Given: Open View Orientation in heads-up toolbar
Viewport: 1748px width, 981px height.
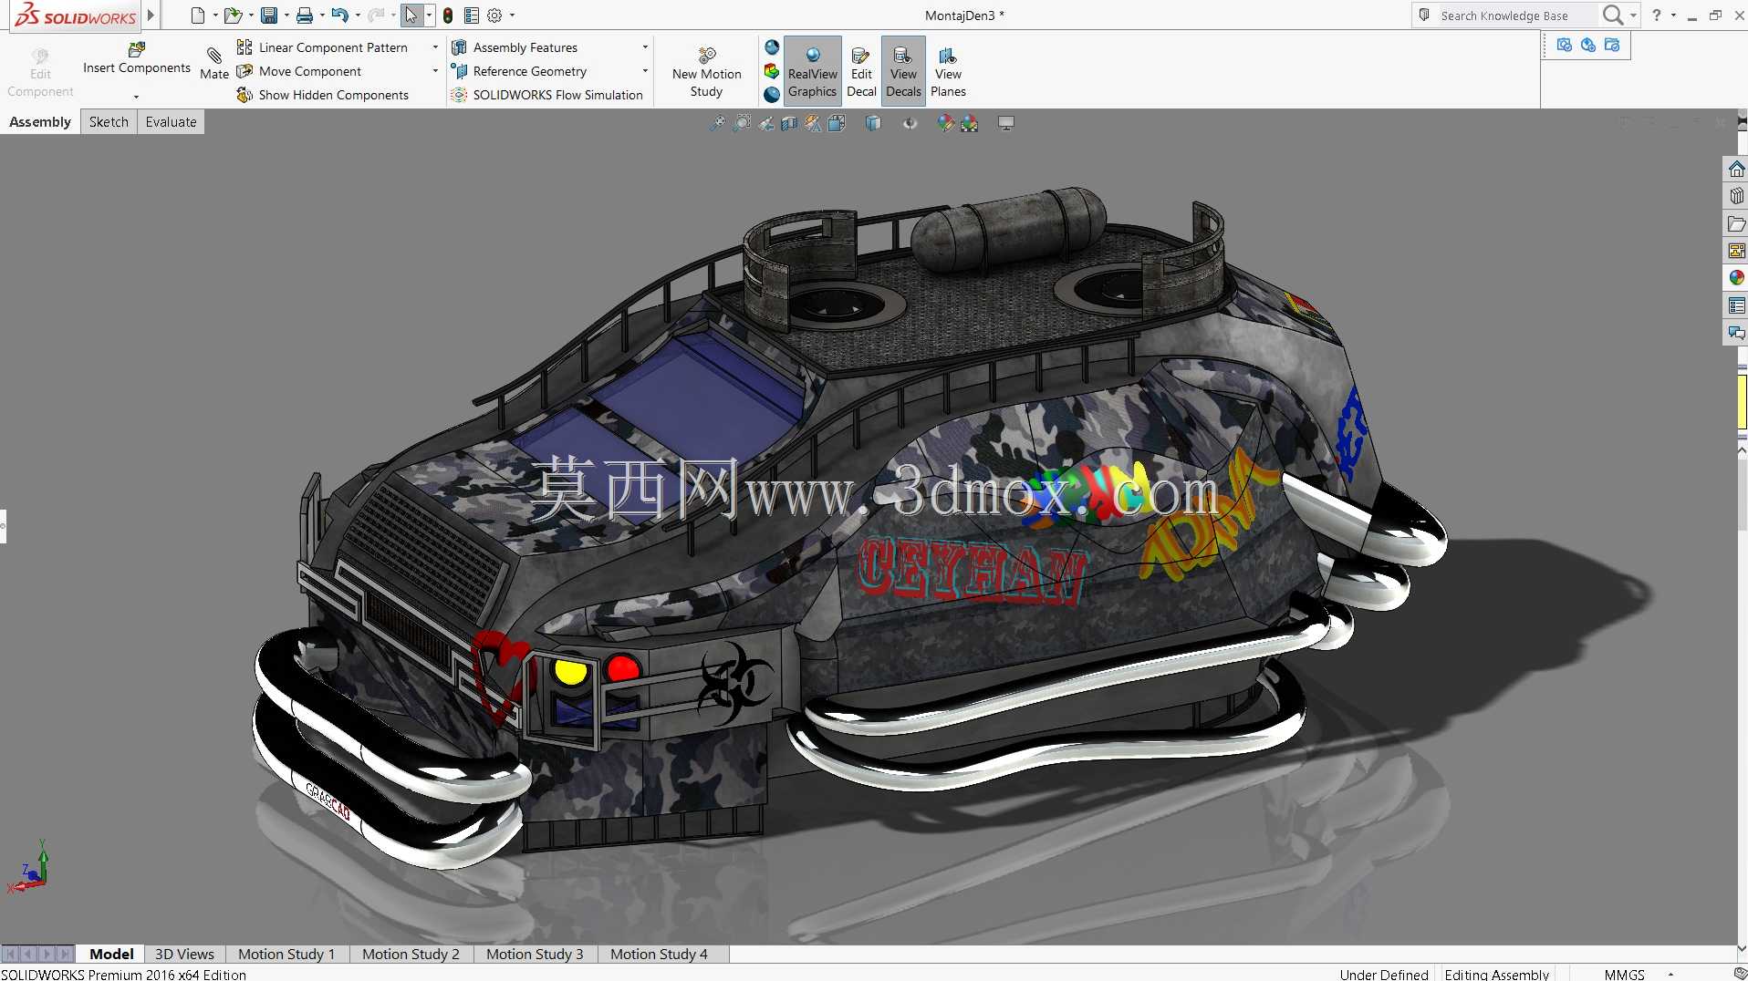Looking at the screenshot, I should 837,123.
